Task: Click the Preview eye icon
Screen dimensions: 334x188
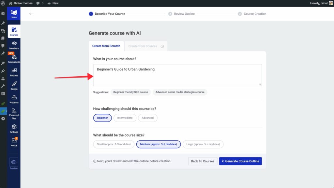Action: pyautogui.click(x=14, y=162)
